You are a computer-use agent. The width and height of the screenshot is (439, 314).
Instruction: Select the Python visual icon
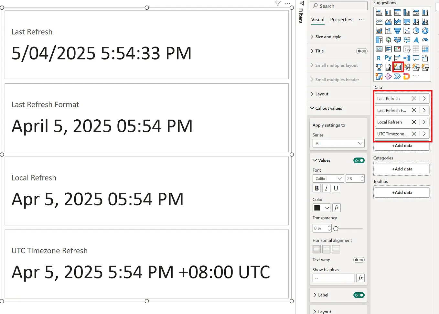[x=388, y=58]
